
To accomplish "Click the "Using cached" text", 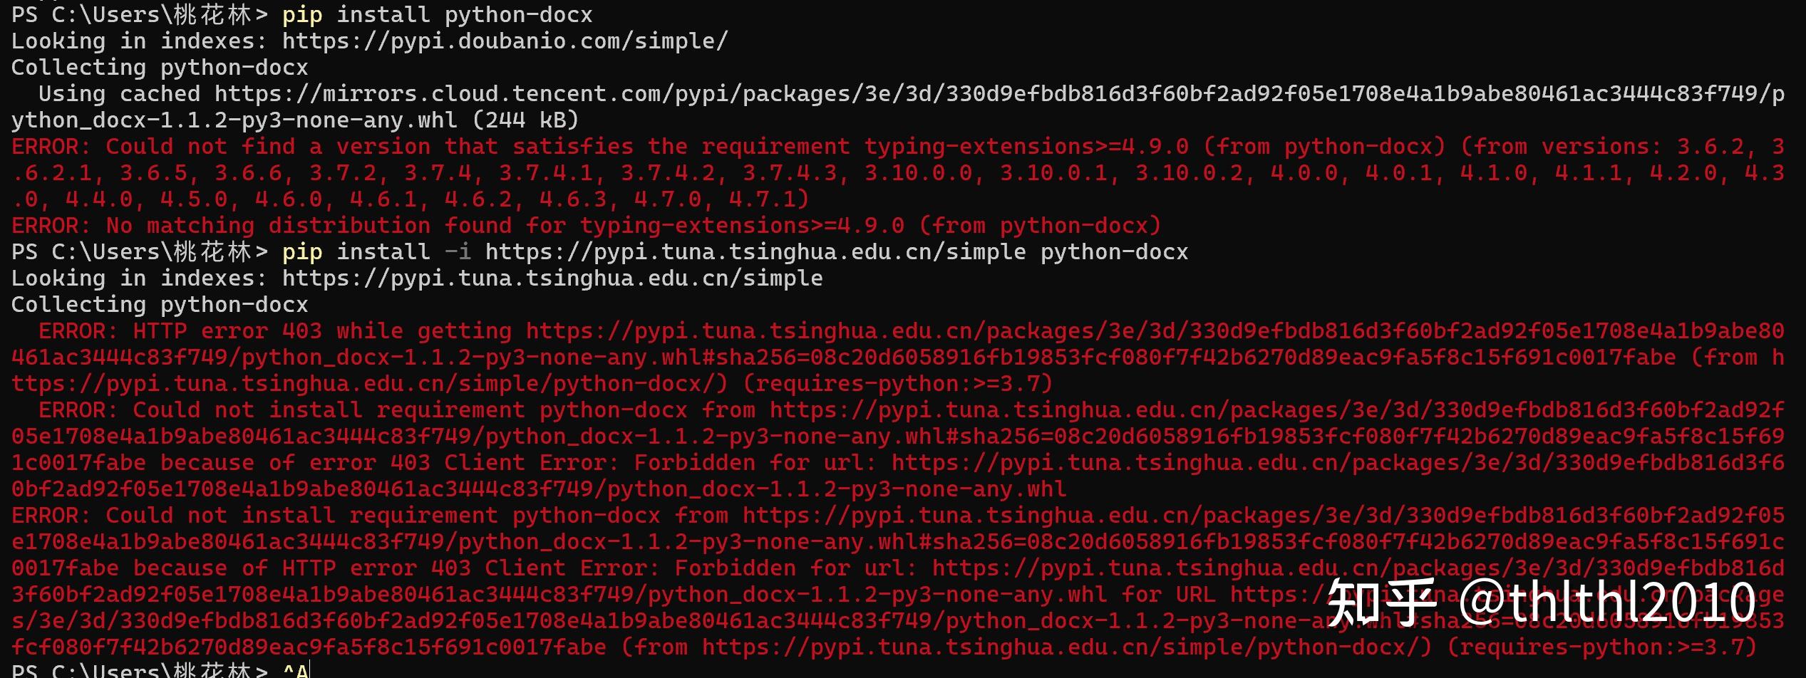I will click(x=119, y=94).
